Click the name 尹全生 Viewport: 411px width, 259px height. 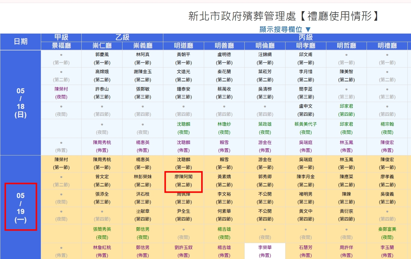tap(183, 211)
